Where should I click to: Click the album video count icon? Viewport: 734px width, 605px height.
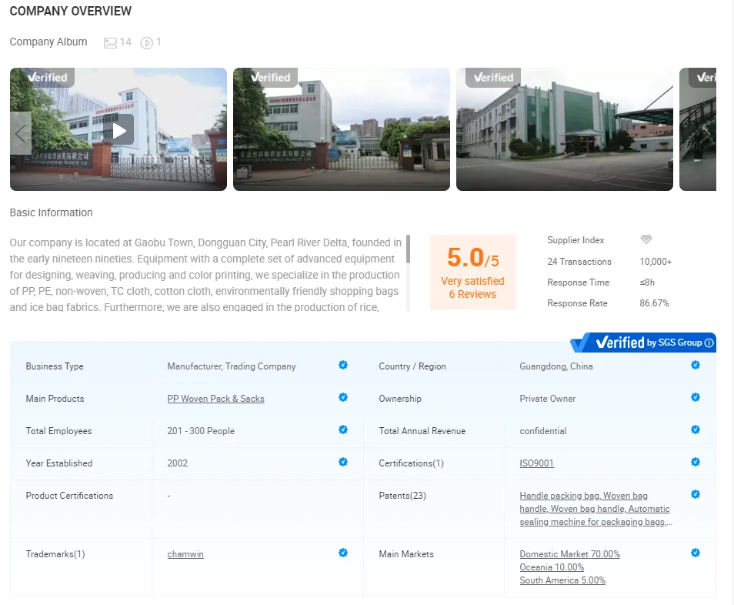147,42
